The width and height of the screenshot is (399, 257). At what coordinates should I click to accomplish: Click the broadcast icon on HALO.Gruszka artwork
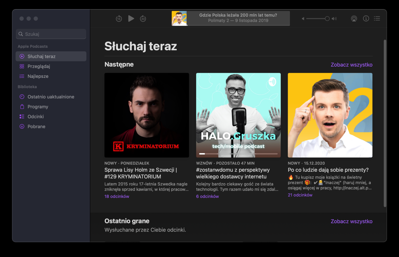point(272,82)
